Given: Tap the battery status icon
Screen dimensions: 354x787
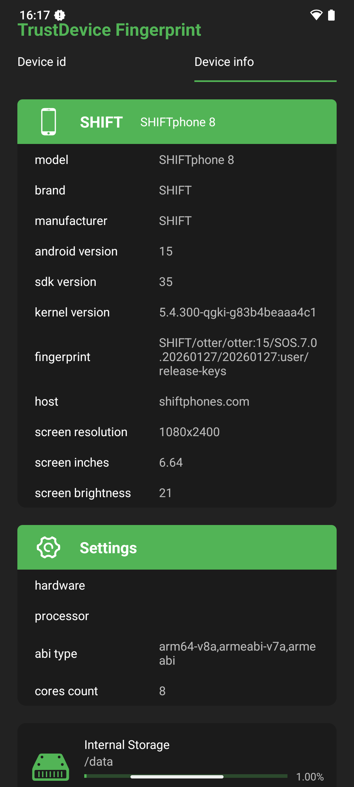Looking at the screenshot, I should [x=331, y=15].
